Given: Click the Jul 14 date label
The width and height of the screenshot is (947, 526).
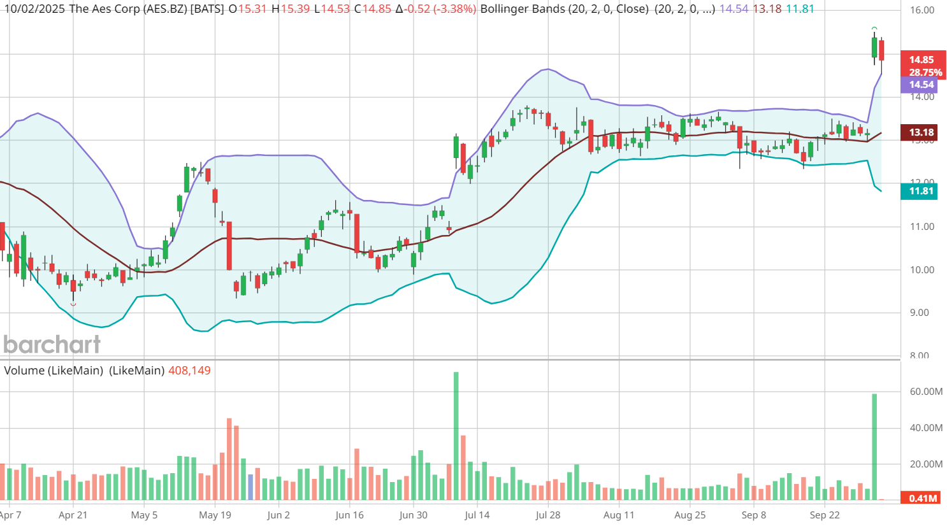Looking at the screenshot, I should click(x=477, y=515).
